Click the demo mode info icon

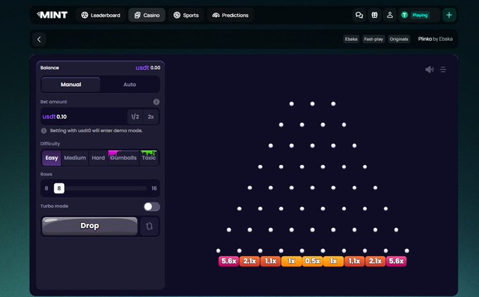44,131
